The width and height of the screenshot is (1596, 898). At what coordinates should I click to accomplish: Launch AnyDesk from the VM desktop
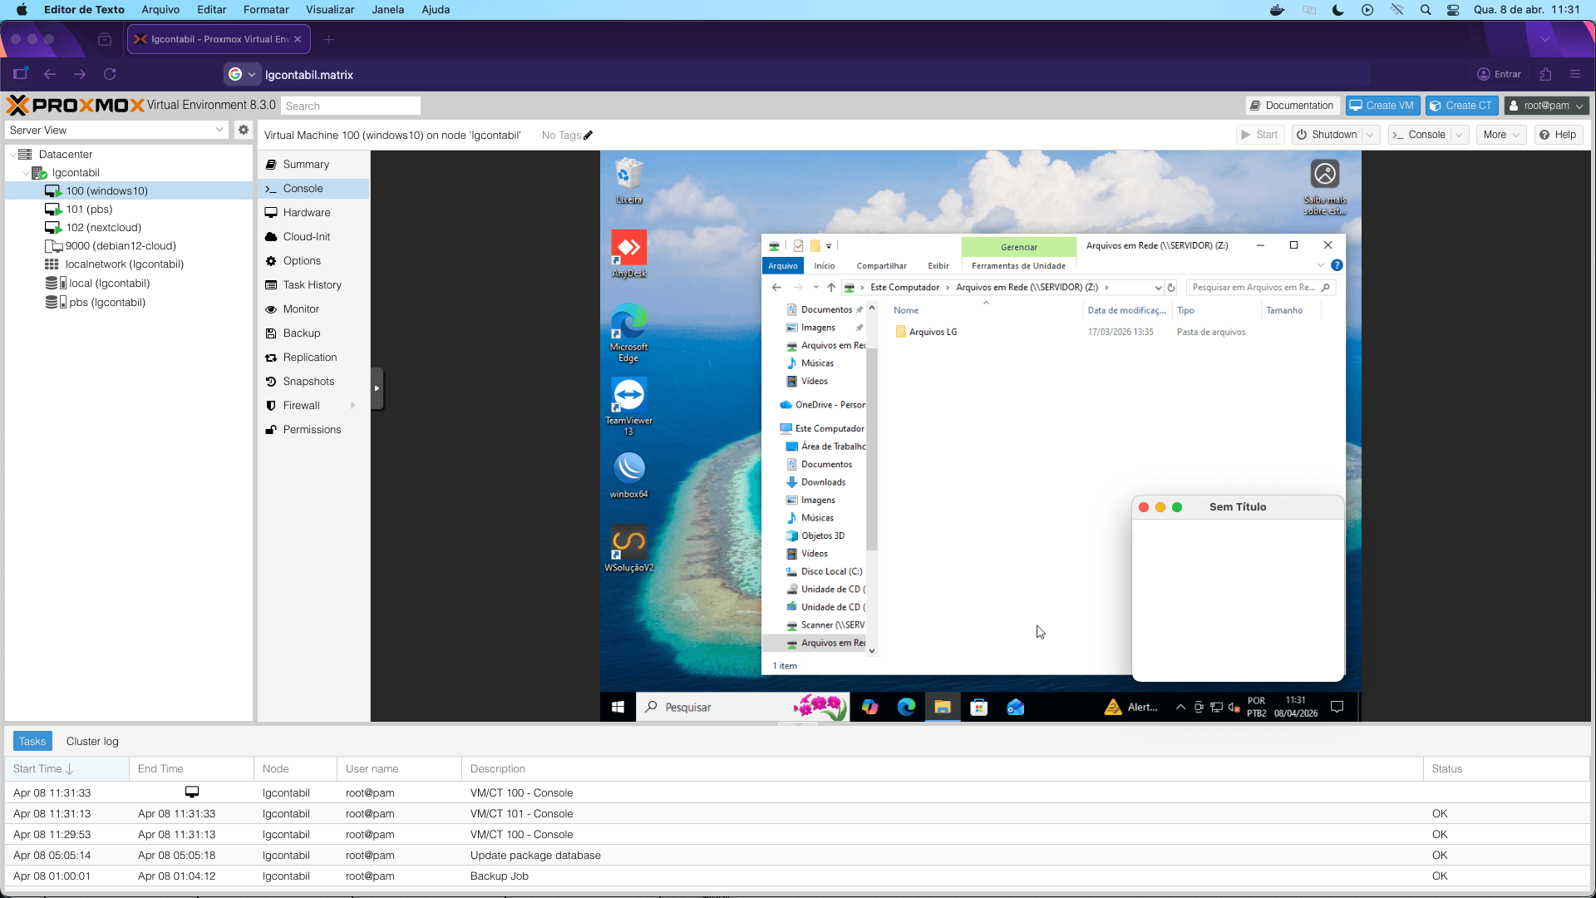click(x=629, y=254)
